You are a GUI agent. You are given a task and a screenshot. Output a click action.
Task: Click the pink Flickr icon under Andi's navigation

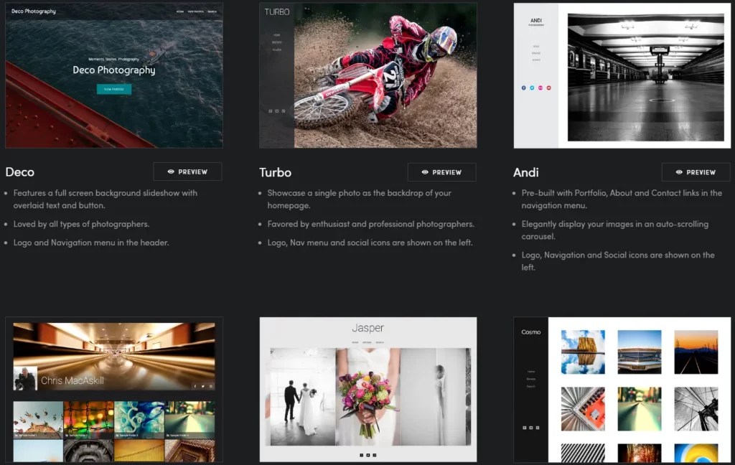tap(540, 88)
